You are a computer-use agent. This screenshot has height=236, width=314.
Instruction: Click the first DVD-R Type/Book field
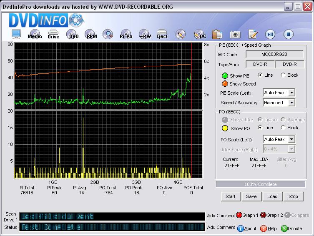260,64
